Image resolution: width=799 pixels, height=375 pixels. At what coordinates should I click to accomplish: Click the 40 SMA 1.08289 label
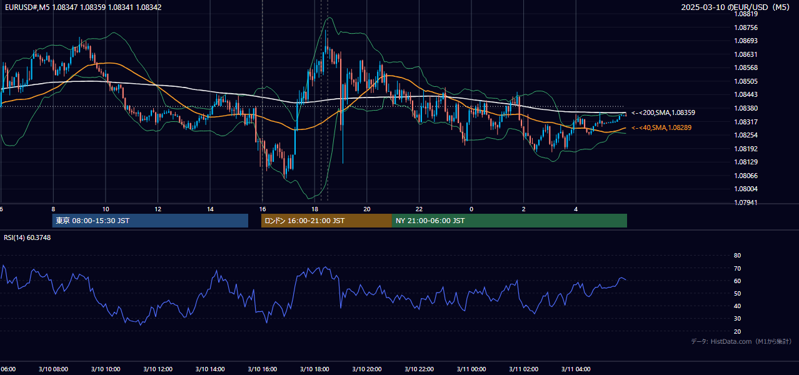663,127
